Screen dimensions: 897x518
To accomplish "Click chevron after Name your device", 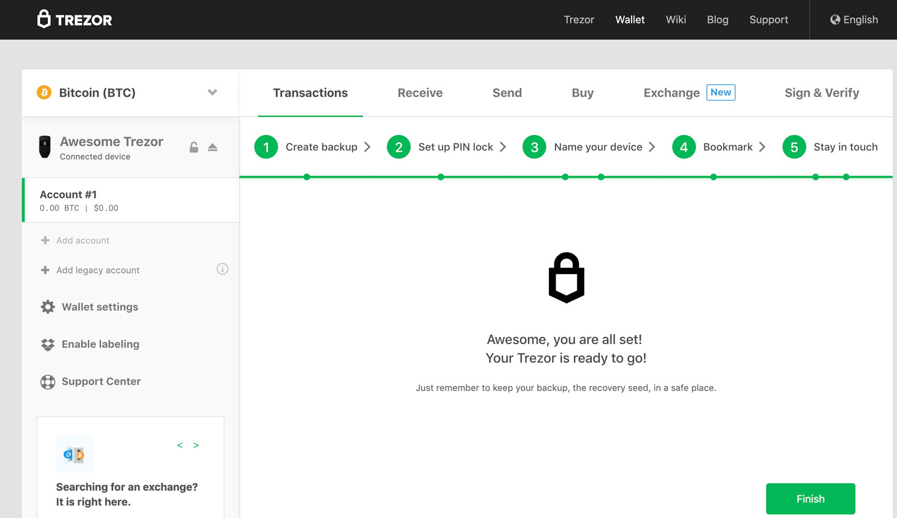I will point(652,147).
